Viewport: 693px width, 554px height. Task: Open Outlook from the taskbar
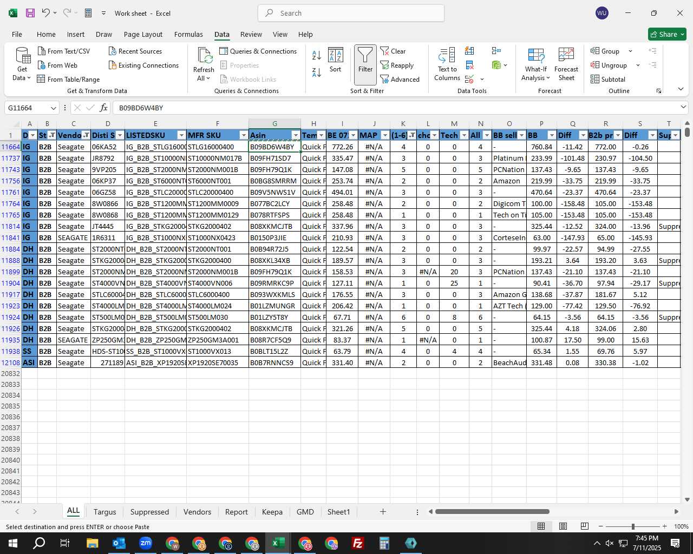point(119,543)
